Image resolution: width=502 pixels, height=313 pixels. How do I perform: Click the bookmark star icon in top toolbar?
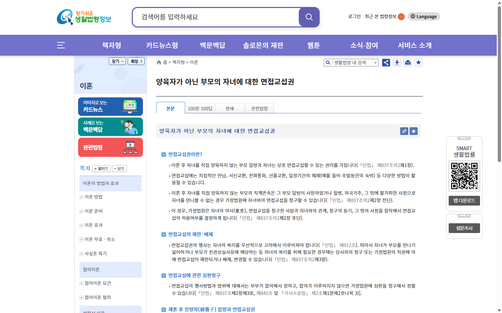(418, 63)
